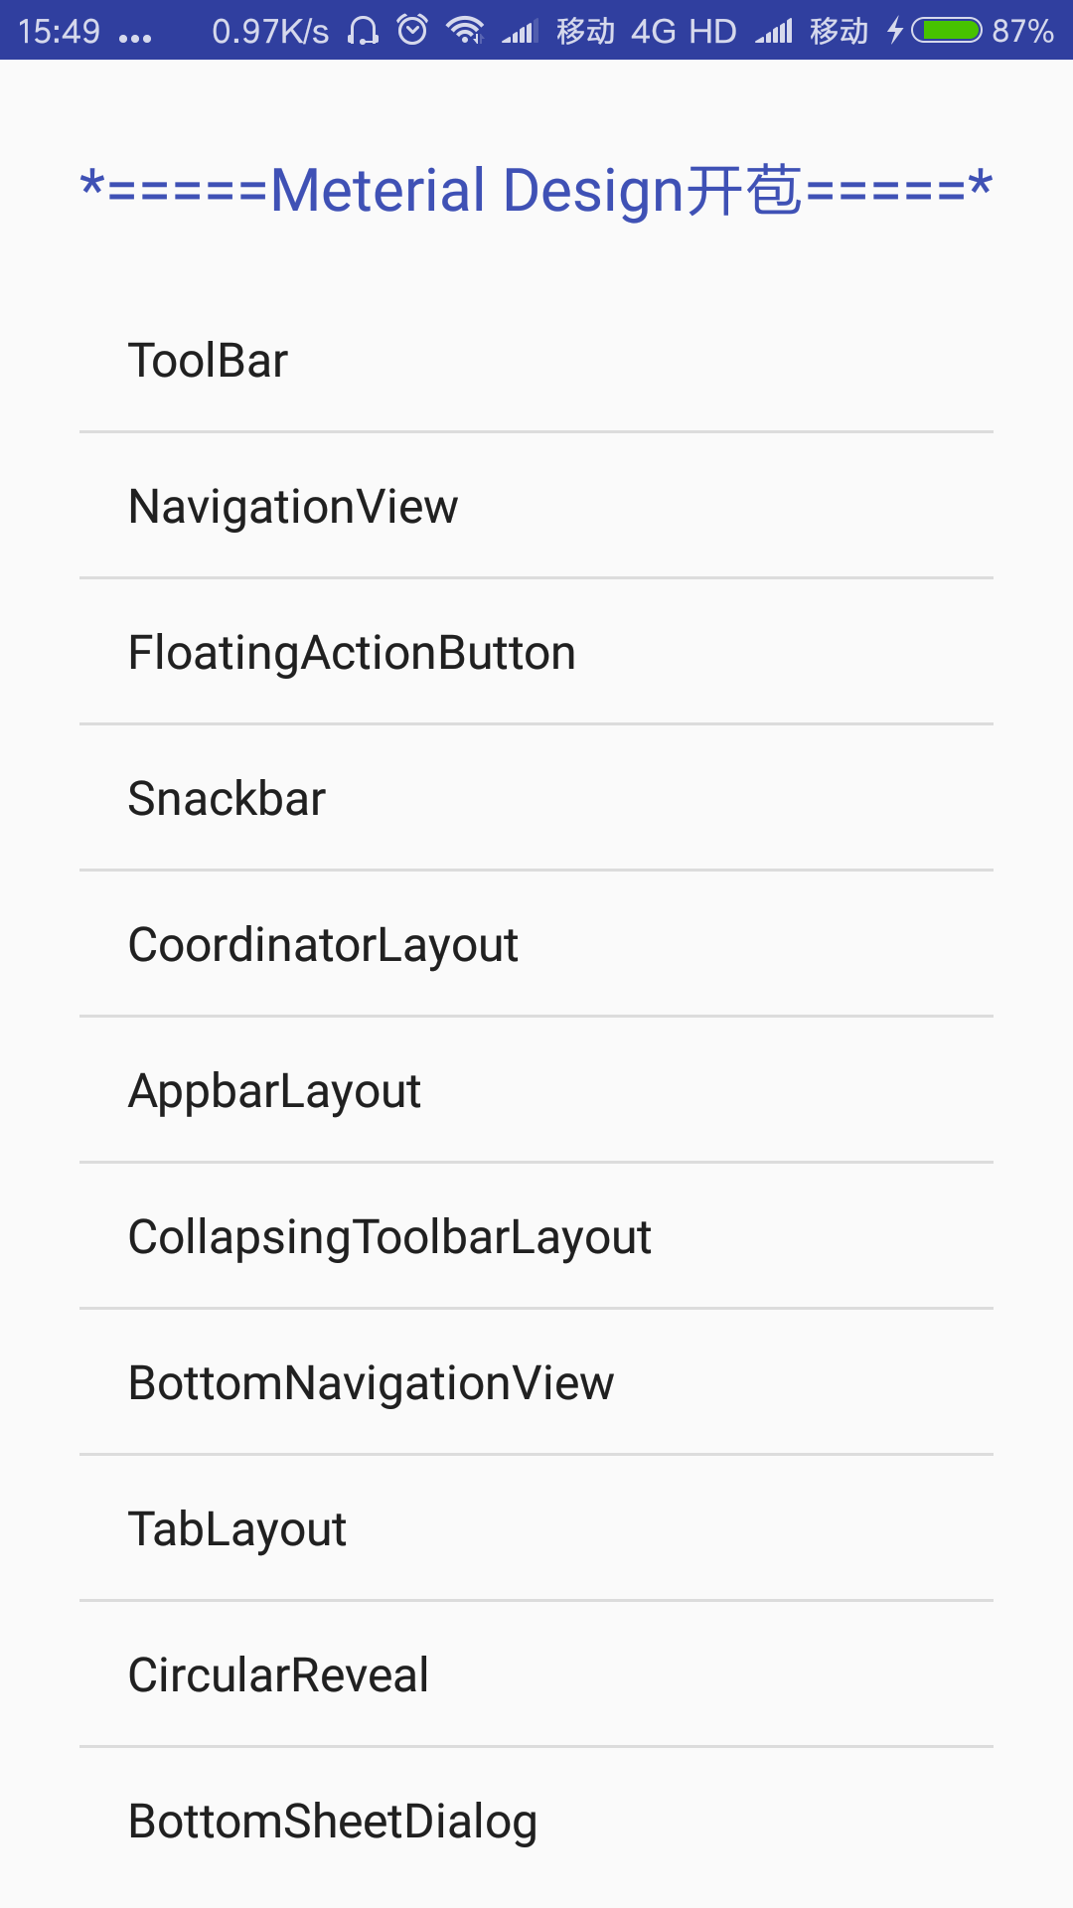
Task: Tap the alarm clock status icon
Action: 412,30
